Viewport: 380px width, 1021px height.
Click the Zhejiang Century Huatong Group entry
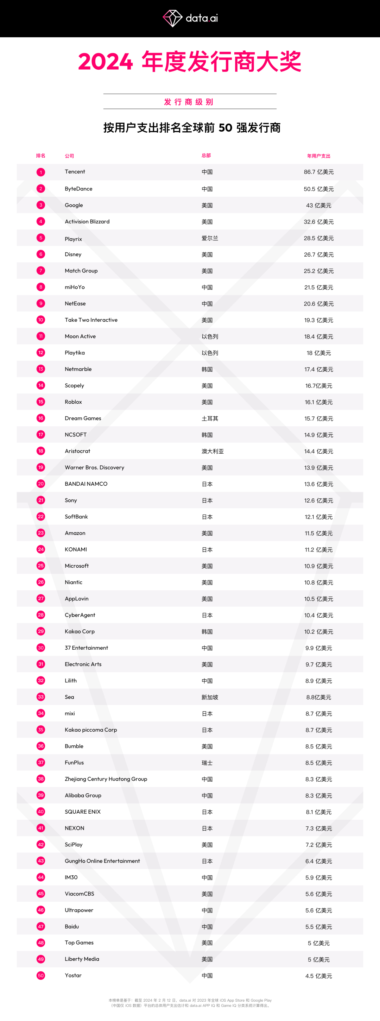click(x=106, y=779)
